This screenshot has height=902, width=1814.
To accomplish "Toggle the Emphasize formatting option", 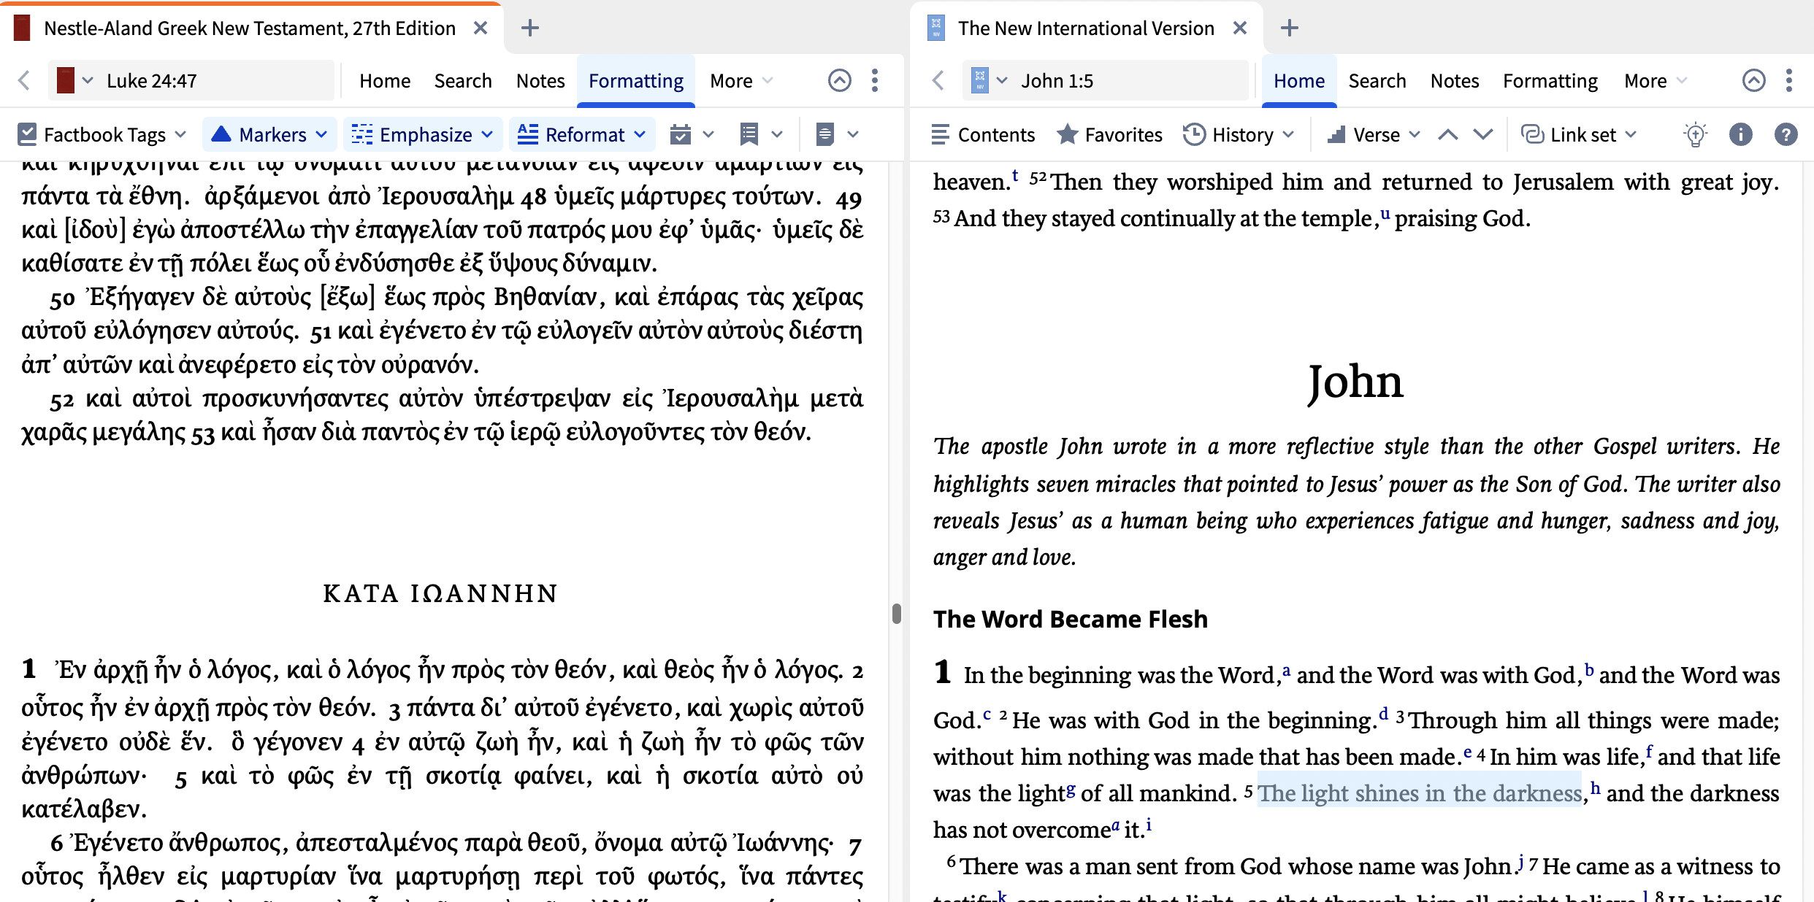I will (422, 134).
